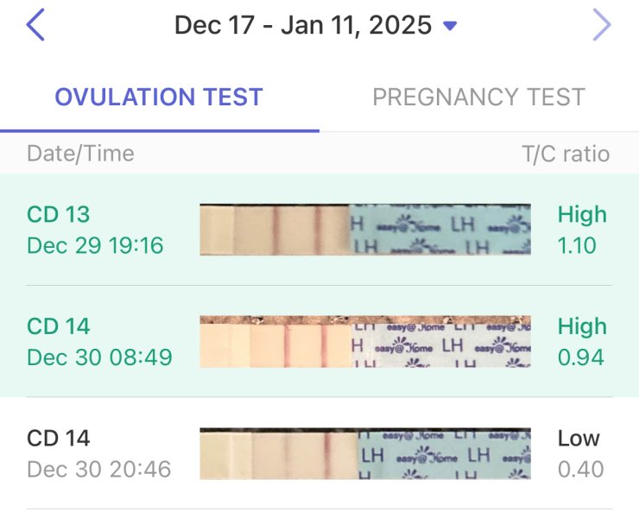Tap the Low 0.40 ratio result
Screen dimensions: 639x518
click(579, 454)
